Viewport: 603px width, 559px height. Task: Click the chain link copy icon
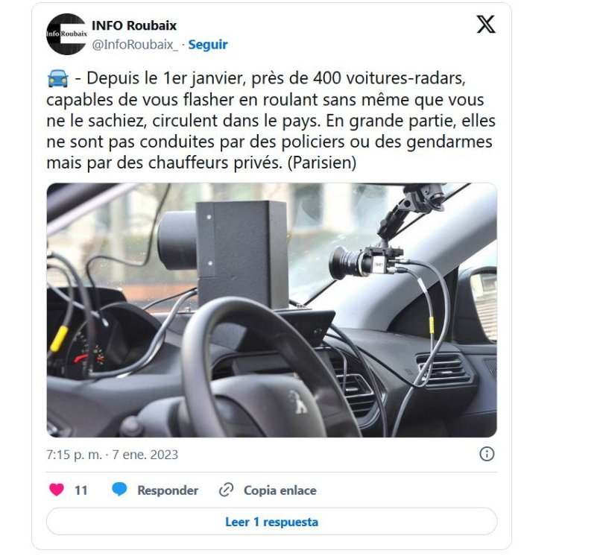226,490
